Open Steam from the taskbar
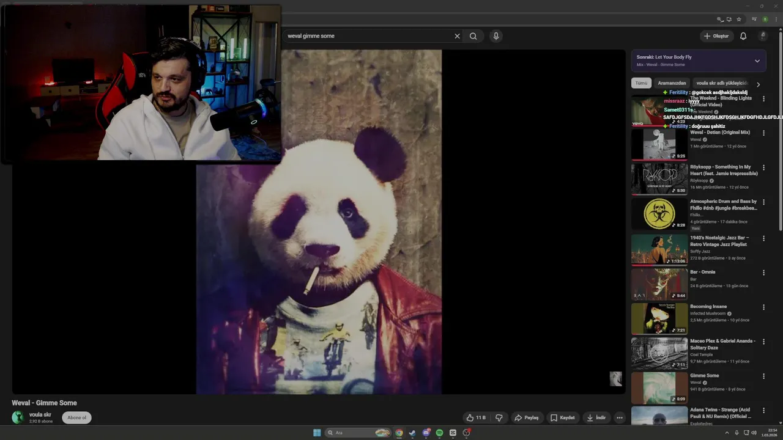The image size is (783, 440). pos(412,433)
